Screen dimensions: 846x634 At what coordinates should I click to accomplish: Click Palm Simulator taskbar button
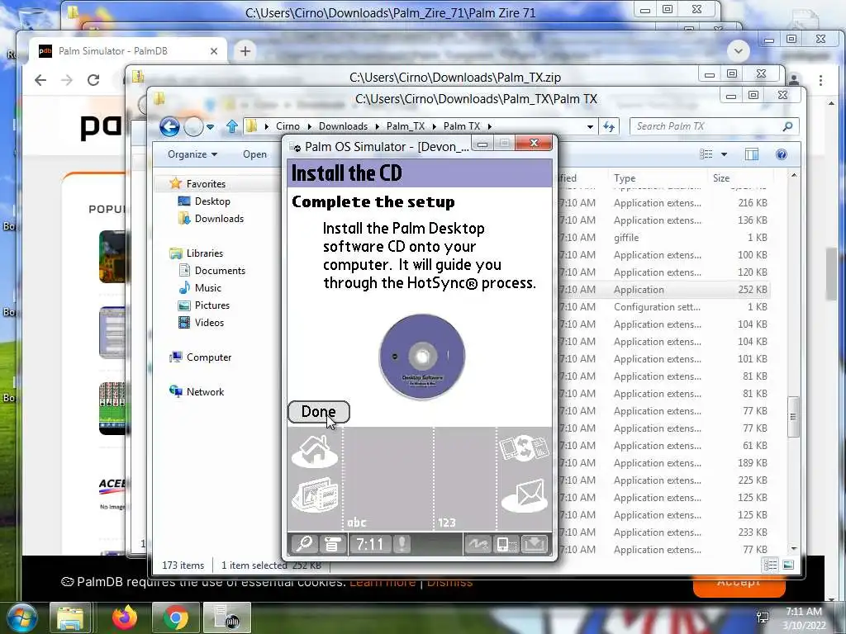click(227, 617)
